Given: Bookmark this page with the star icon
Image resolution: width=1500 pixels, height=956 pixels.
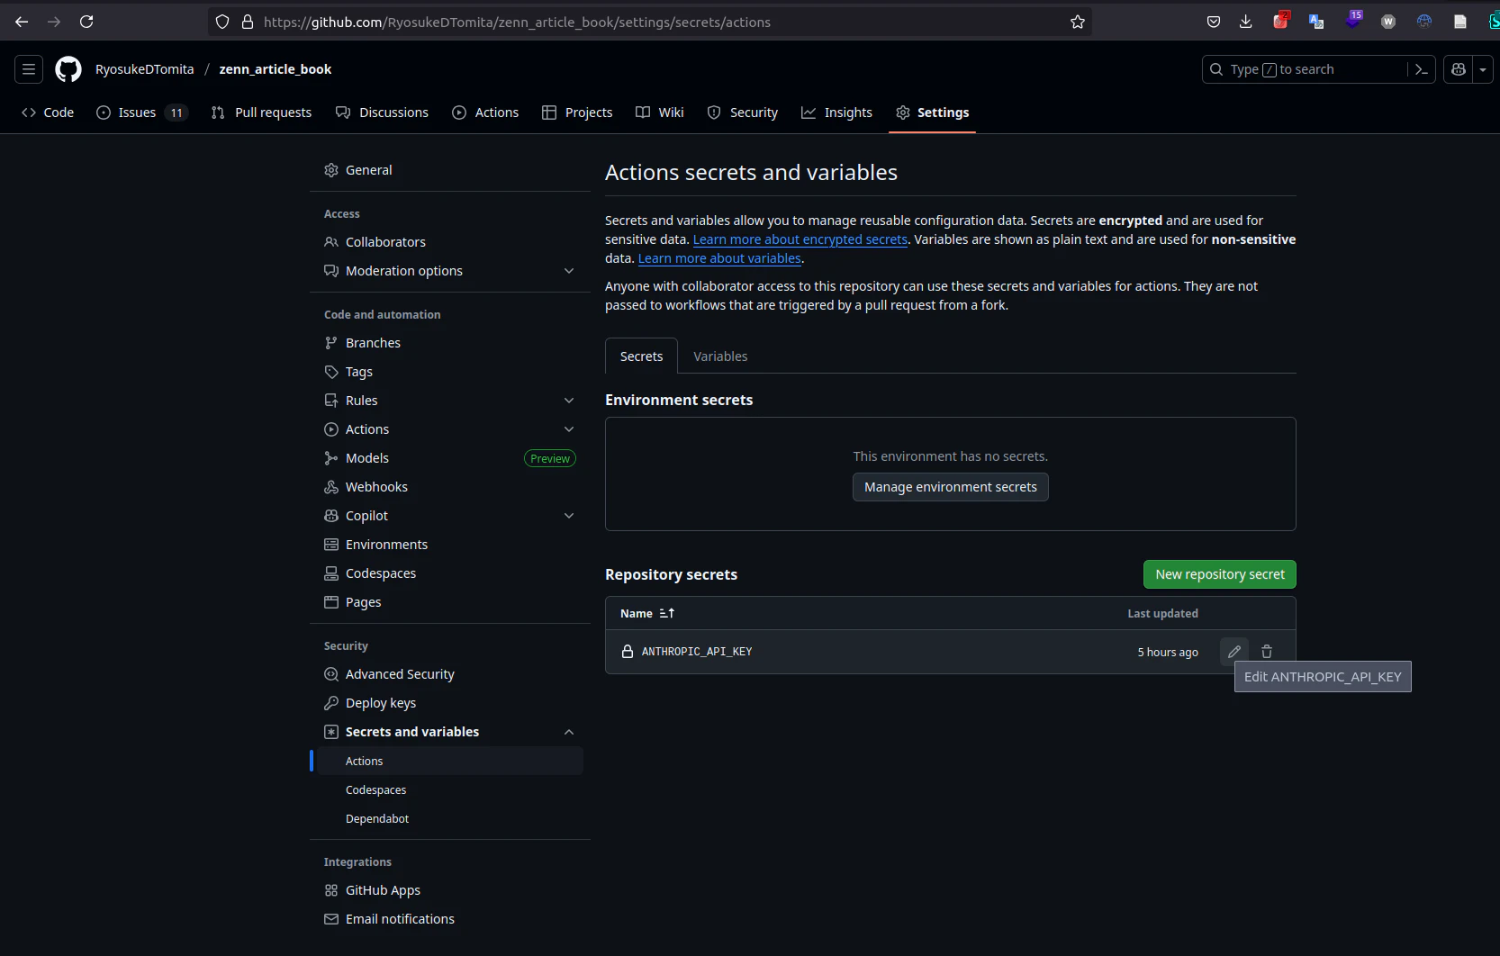Looking at the screenshot, I should pos(1078,22).
